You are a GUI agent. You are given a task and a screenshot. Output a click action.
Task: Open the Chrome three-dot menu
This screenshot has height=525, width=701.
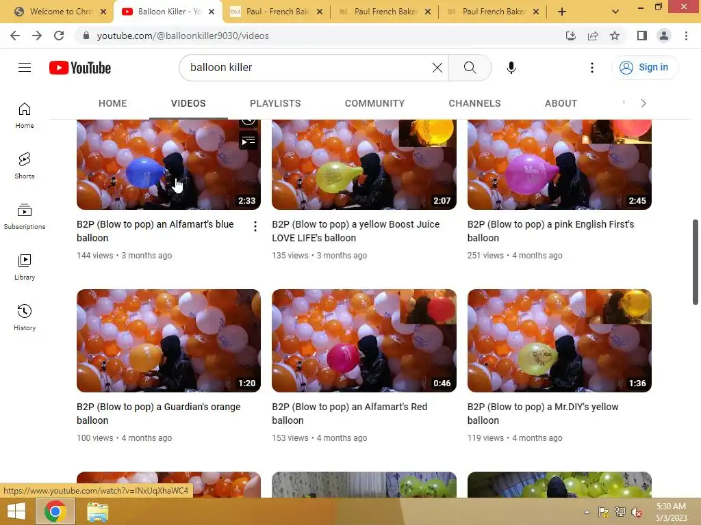pyautogui.click(x=686, y=36)
